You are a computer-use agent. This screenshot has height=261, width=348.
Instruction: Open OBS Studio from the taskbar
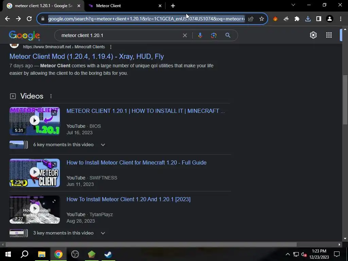[x=75, y=254]
